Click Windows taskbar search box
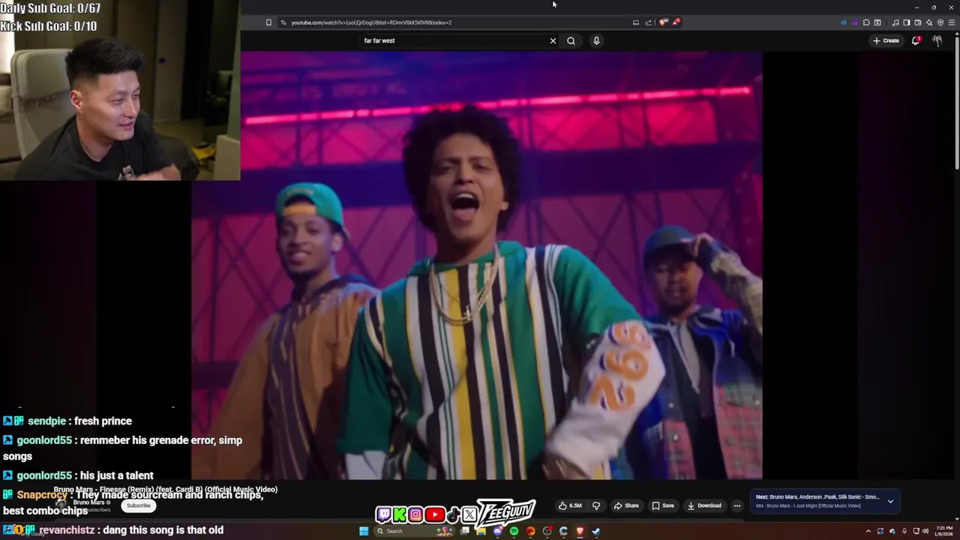Image resolution: width=960 pixels, height=540 pixels. (412, 531)
